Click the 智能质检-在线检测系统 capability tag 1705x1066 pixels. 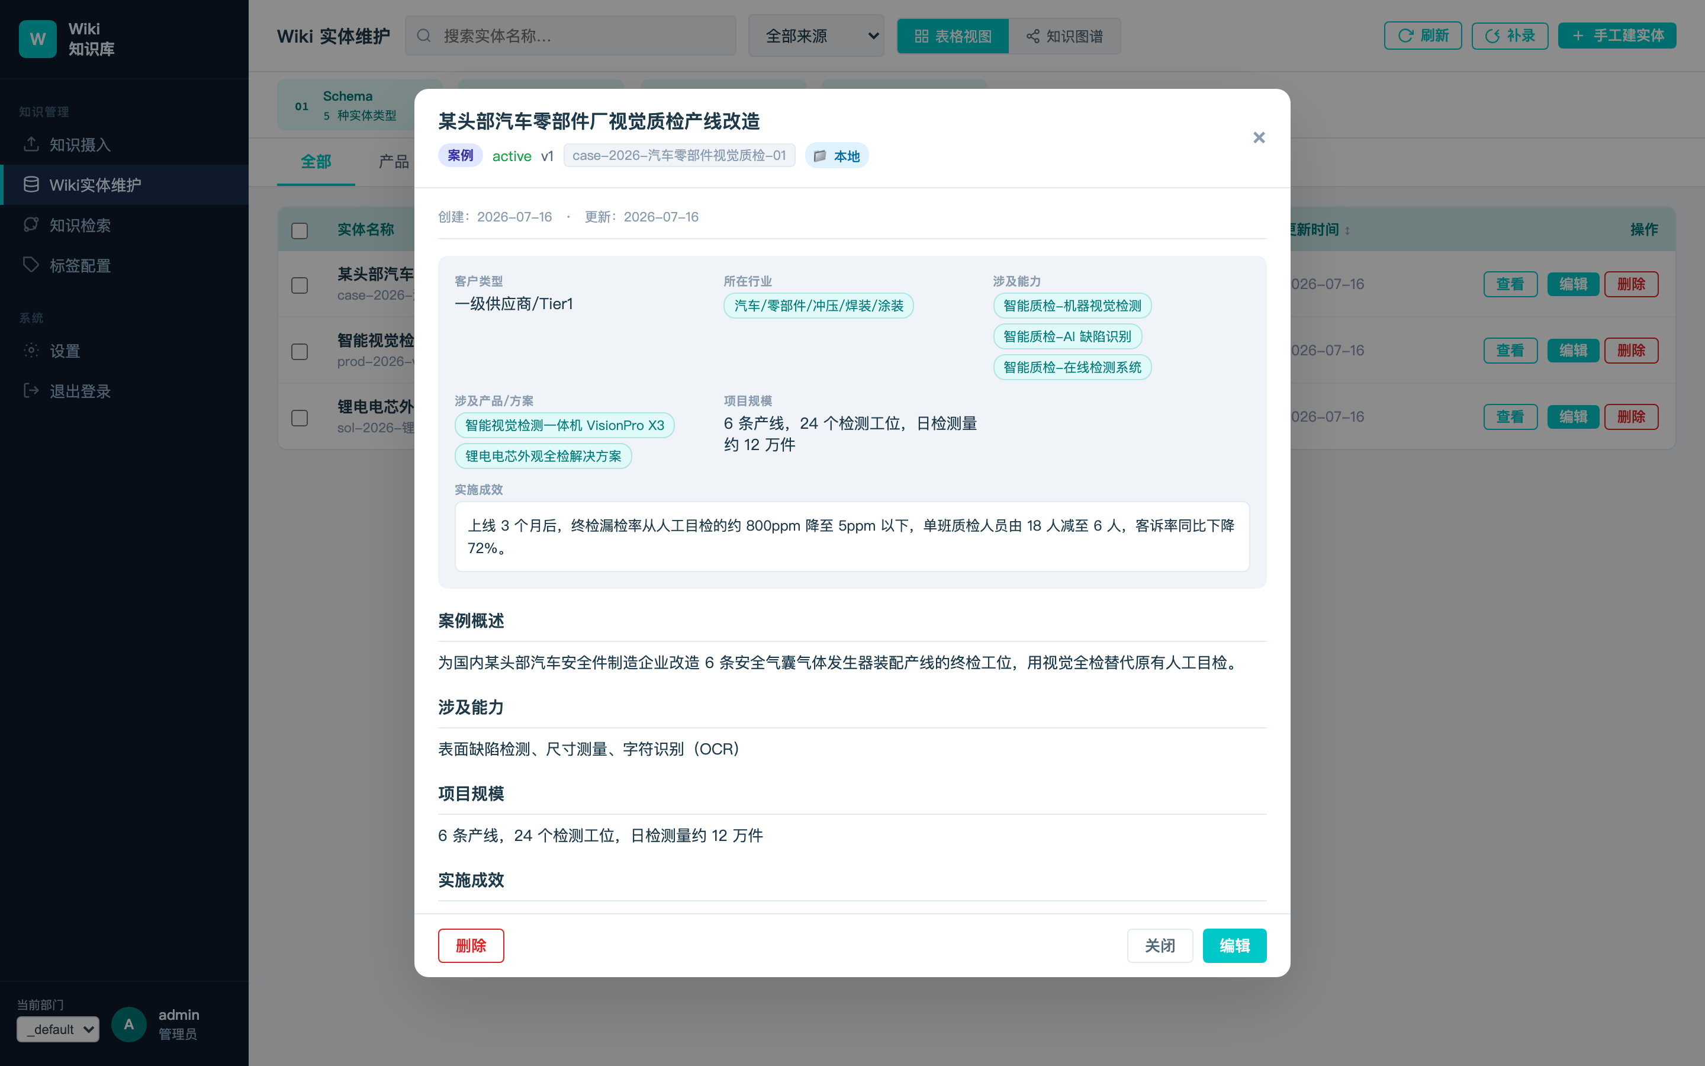pos(1072,367)
